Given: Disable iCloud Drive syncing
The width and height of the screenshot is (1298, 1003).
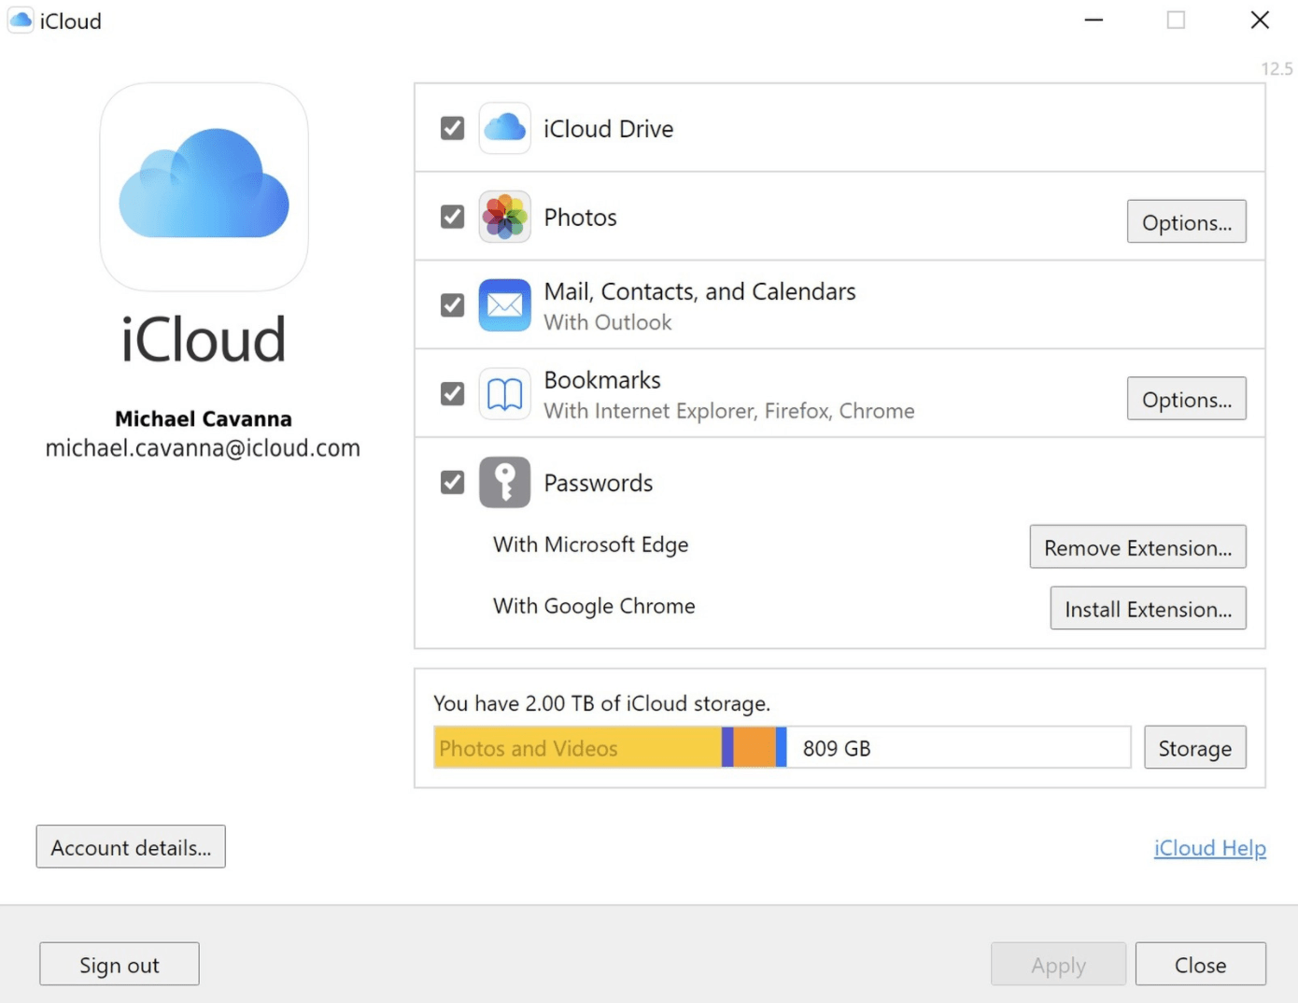Looking at the screenshot, I should (451, 128).
